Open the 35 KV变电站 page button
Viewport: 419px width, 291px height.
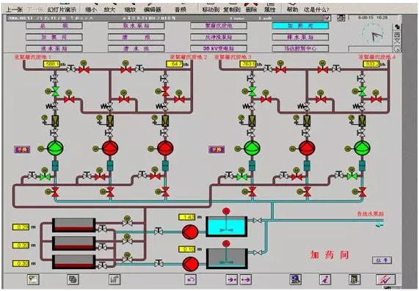point(219,48)
